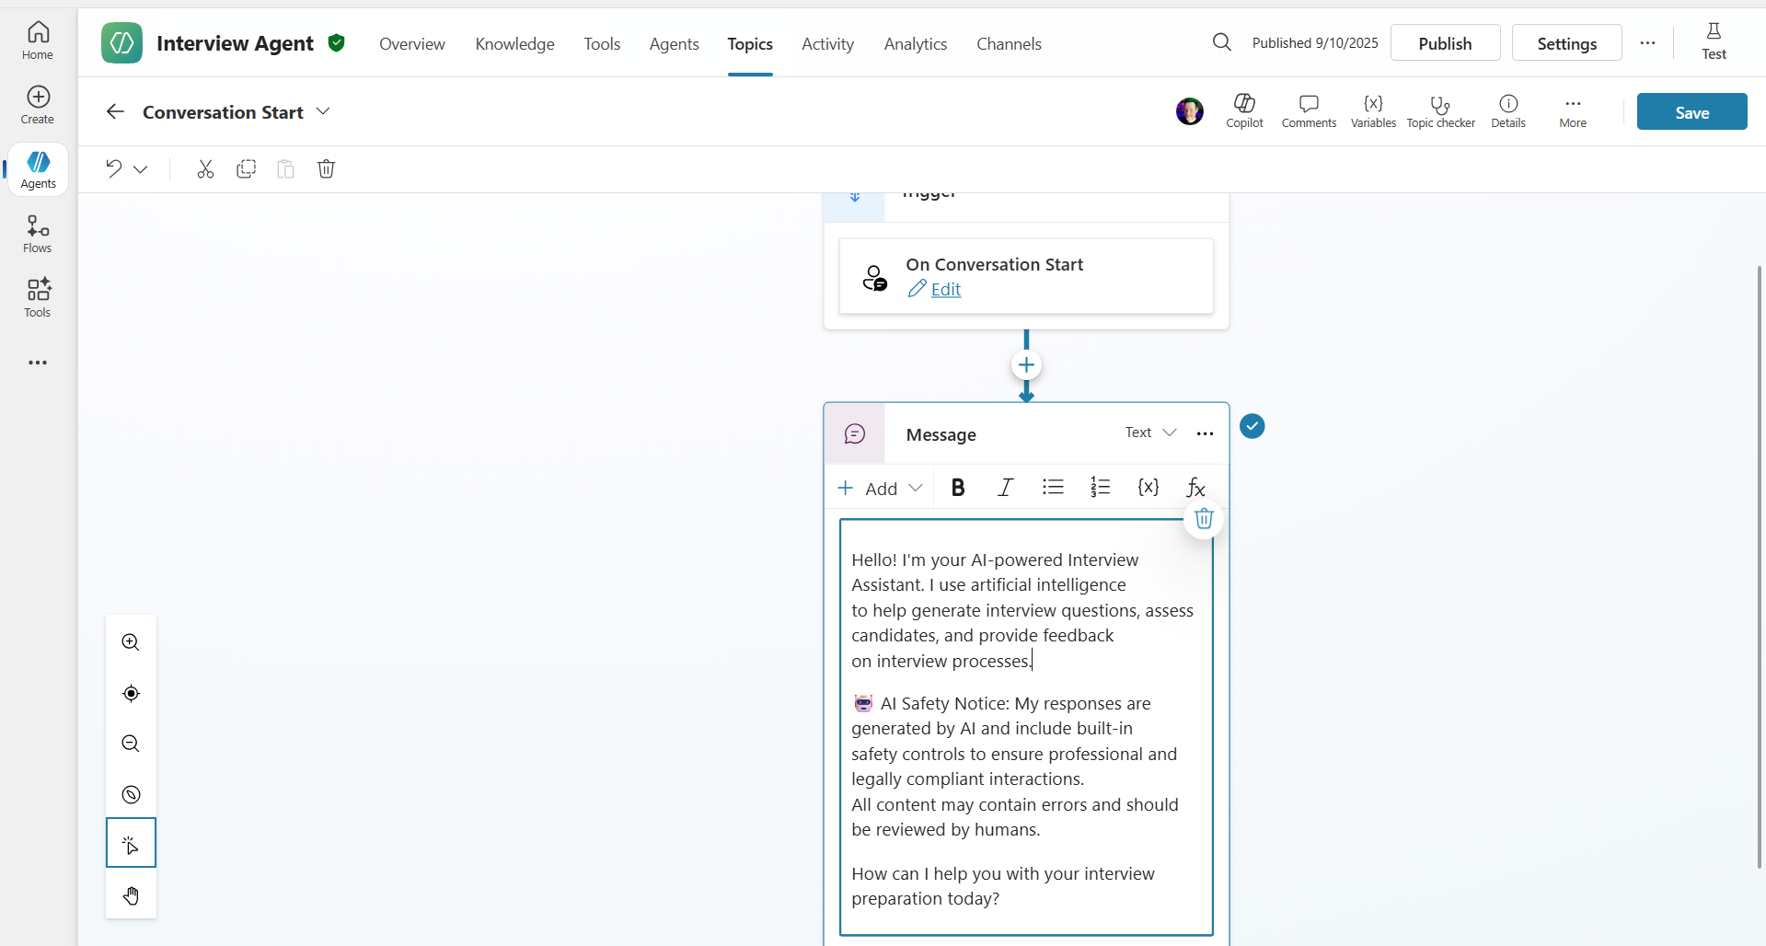The height and width of the screenshot is (946, 1766).
Task: Toggle bold formatting in the Message node
Action: (958, 487)
